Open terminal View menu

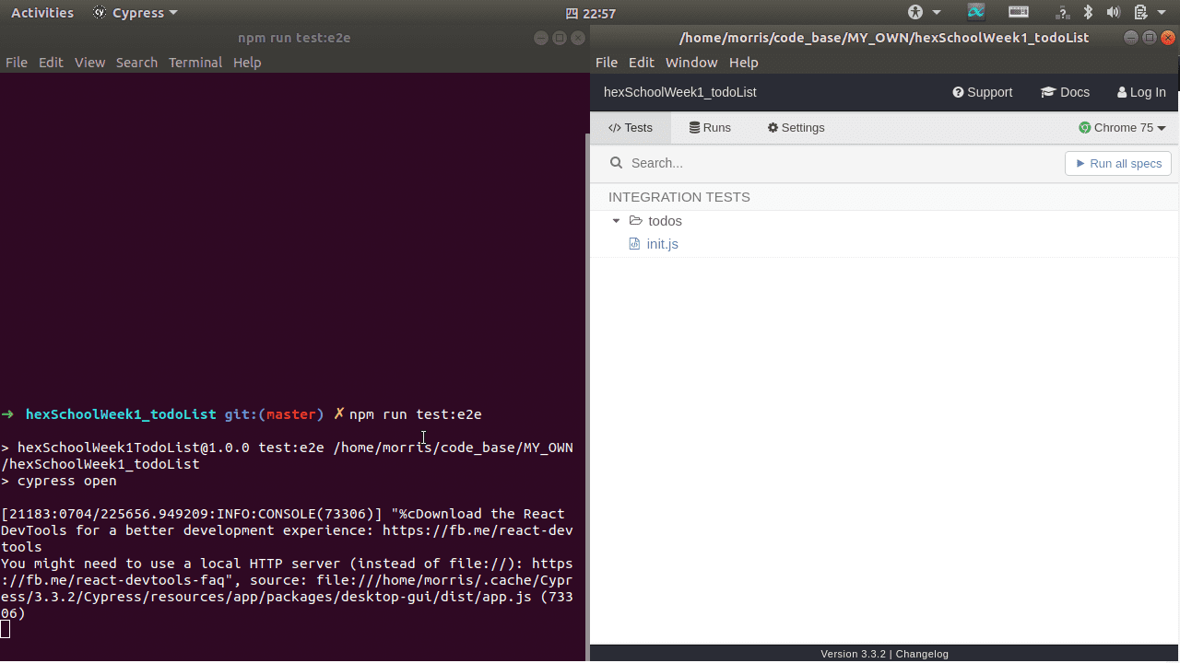[89, 63]
